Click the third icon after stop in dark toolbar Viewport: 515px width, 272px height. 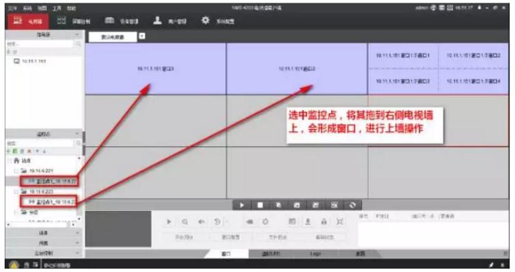click(x=316, y=205)
